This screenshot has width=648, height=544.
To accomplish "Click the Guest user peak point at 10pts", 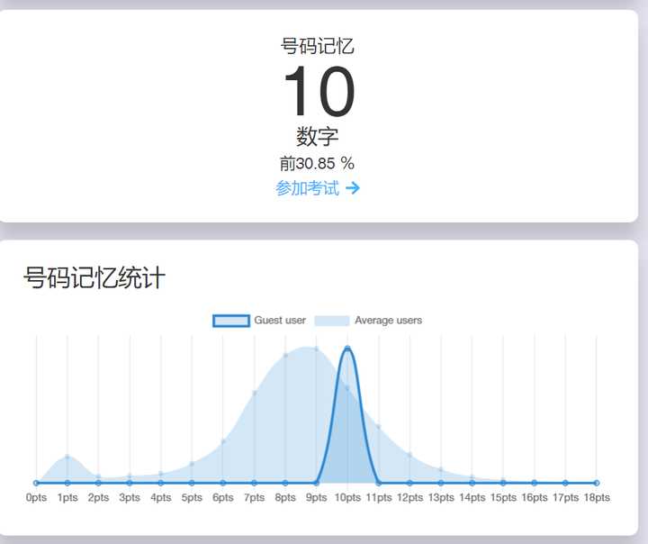I will coord(347,349).
